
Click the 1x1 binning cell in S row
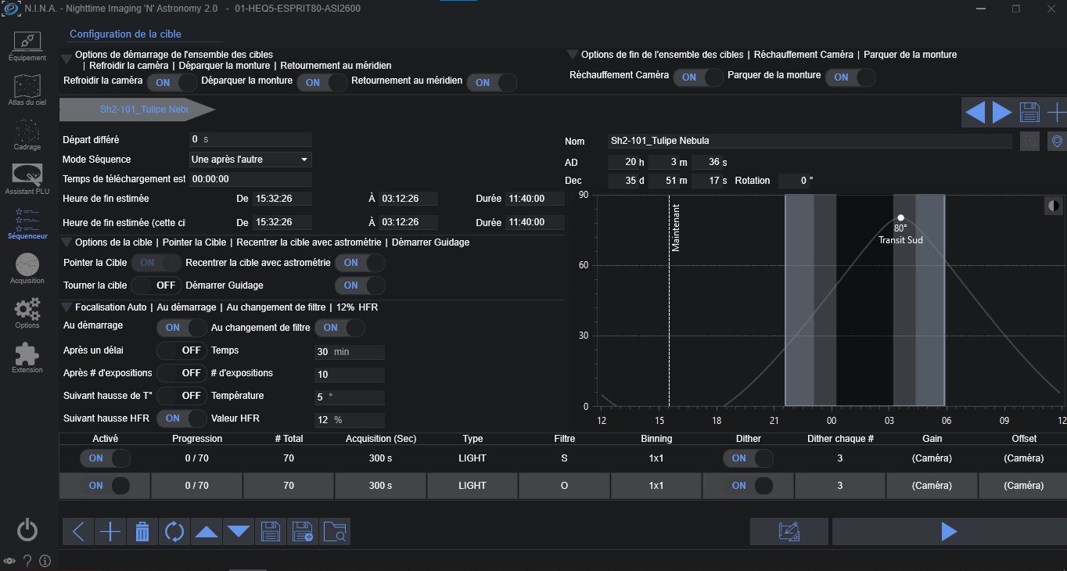click(656, 458)
